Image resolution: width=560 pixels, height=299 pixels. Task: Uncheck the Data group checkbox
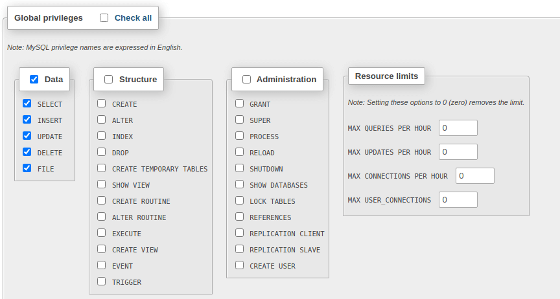pos(34,79)
